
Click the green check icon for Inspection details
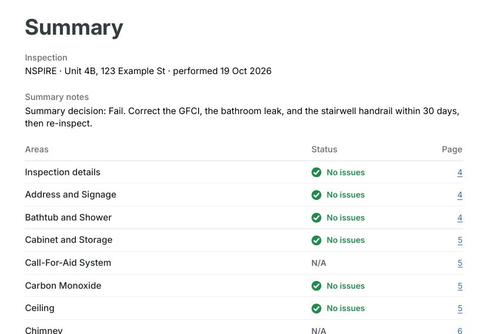point(316,172)
